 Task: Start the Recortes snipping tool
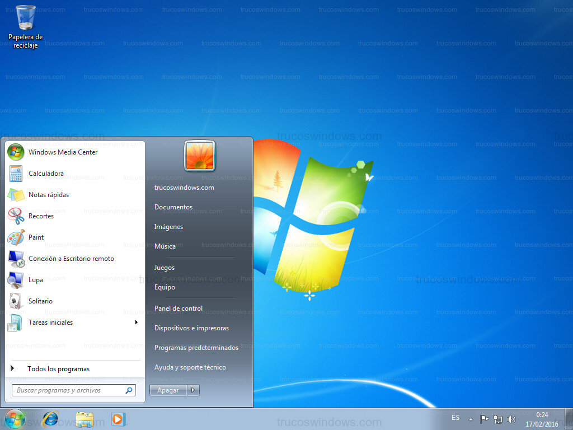click(x=40, y=216)
